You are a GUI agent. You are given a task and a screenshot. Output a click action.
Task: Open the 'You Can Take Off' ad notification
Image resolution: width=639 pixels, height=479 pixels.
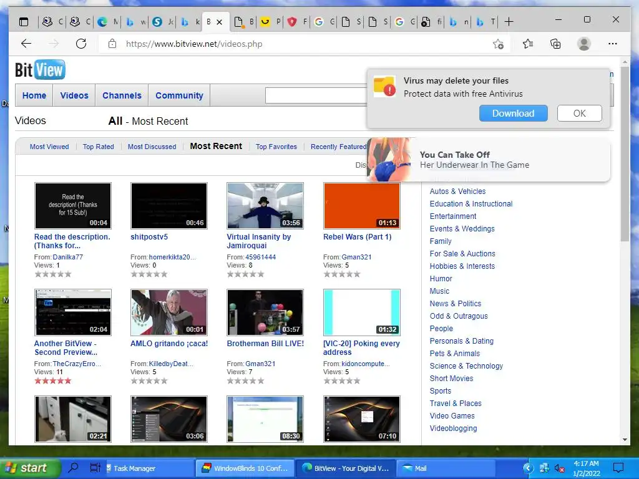point(489,160)
